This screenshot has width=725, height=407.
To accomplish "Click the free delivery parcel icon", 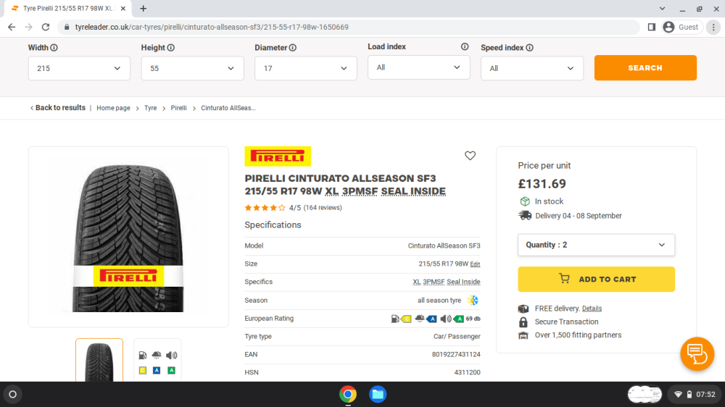I will pos(523,309).
